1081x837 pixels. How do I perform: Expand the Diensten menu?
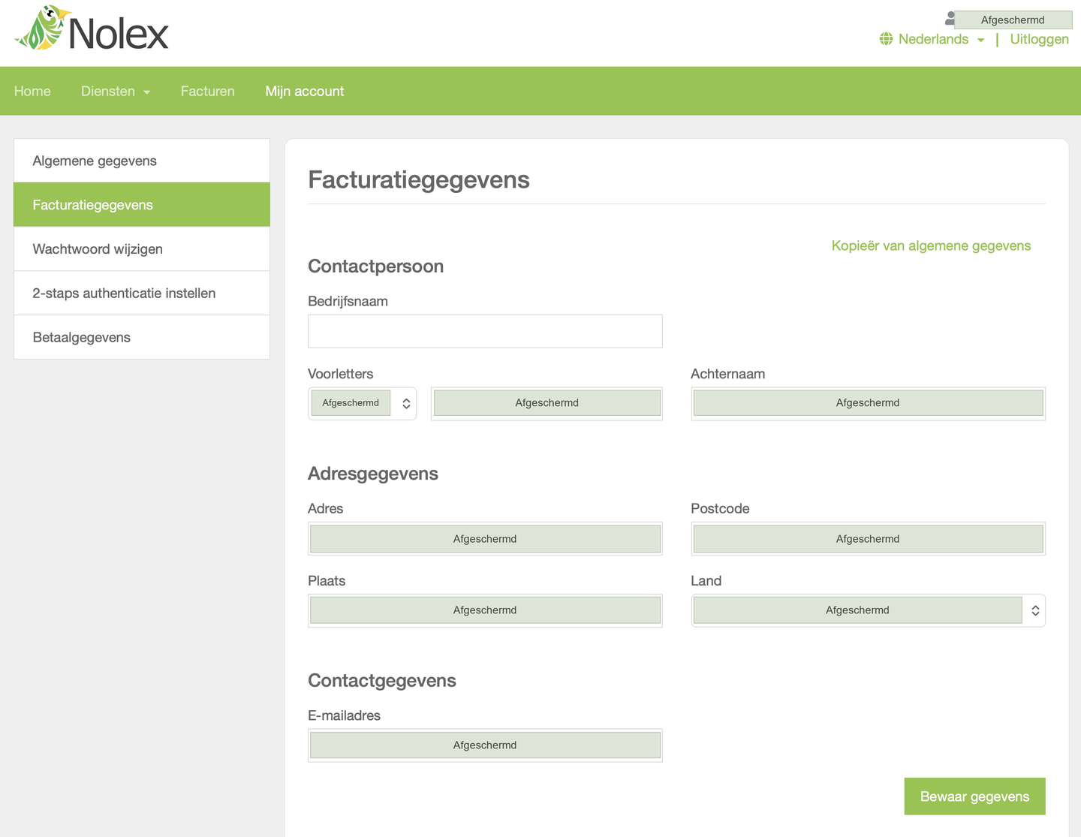tap(116, 91)
